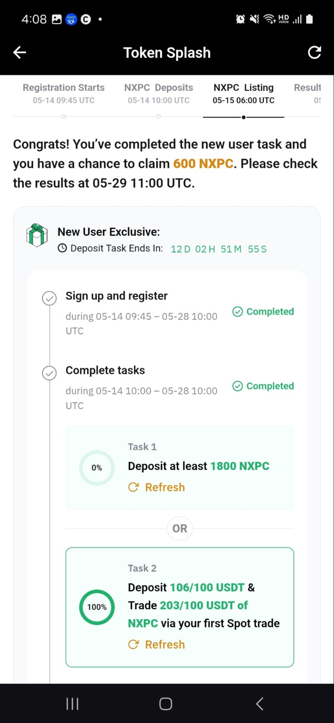The image size is (334, 723).
Task: Expand the timeline dot under Registration Starts
Action: click(63, 117)
